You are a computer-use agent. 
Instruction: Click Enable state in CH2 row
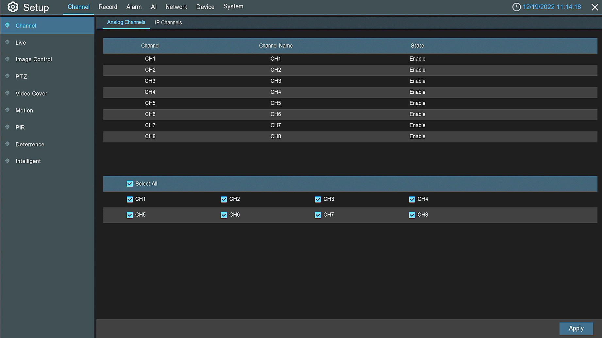coord(417,70)
